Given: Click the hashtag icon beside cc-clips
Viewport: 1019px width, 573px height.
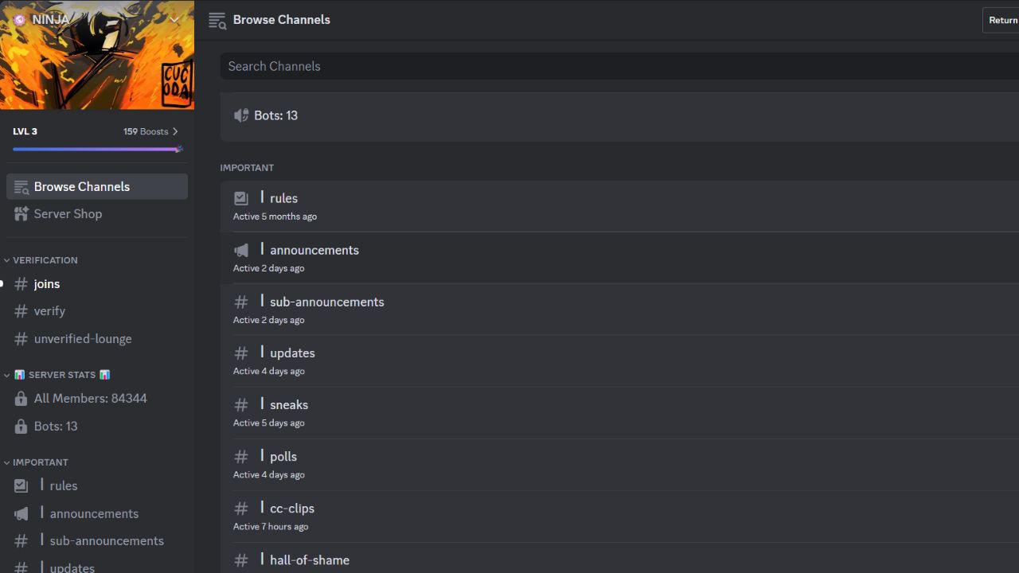Looking at the screenshot, I should click(x=241, y=508).
